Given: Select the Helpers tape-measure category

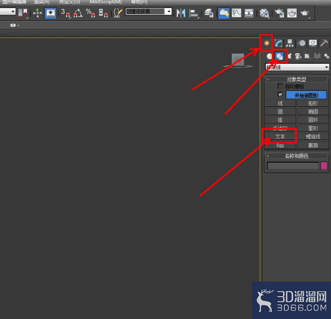Looking at the screenshot, I should (307, 56).
